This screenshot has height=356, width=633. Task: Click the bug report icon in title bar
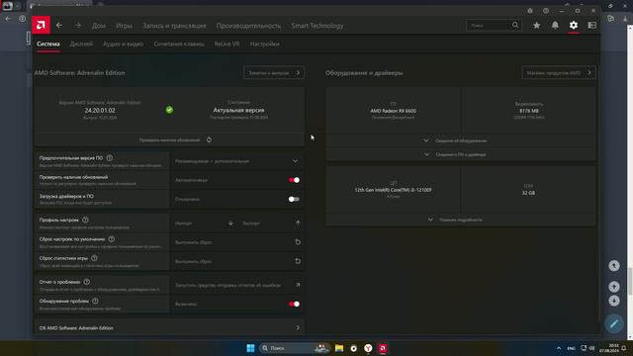(x=530, y=11)
